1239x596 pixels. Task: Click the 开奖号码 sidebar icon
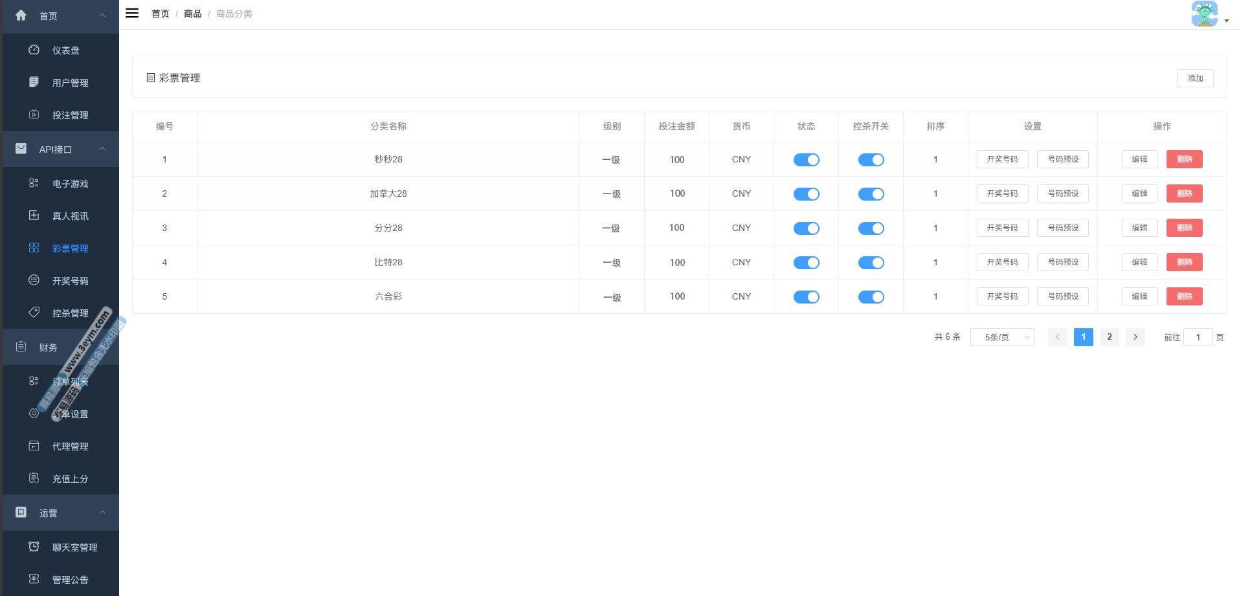pyautogui.click(x=34, y=280)
